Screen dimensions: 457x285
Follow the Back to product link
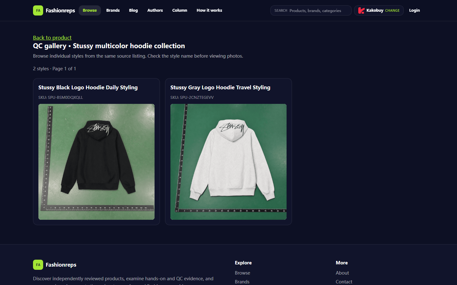(x=52, y=38)
